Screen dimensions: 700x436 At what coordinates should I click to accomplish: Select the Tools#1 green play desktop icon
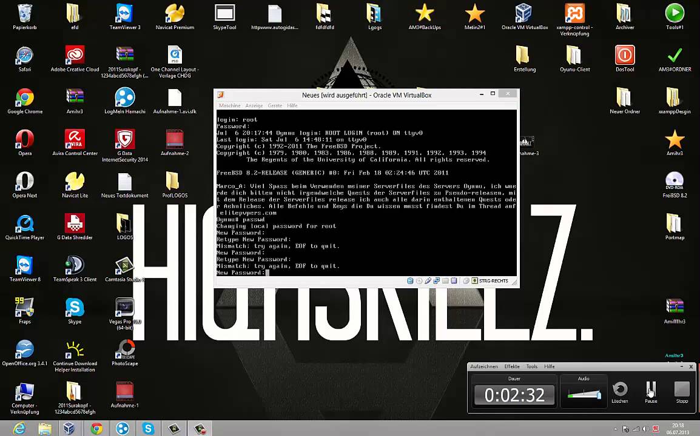coord(675,17)
